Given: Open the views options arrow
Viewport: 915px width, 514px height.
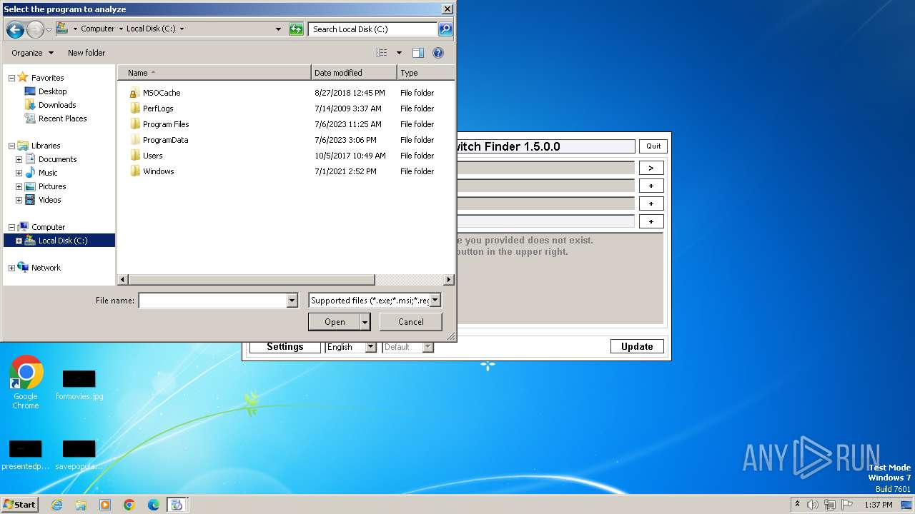Looking at the screenshot, I should click(x=399, y=53).
